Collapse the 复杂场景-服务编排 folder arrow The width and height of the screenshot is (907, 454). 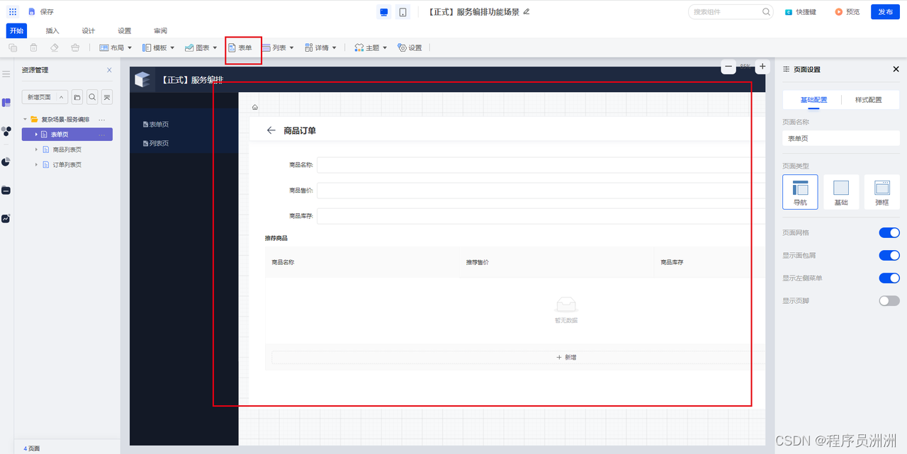click(x=25, y=120)
